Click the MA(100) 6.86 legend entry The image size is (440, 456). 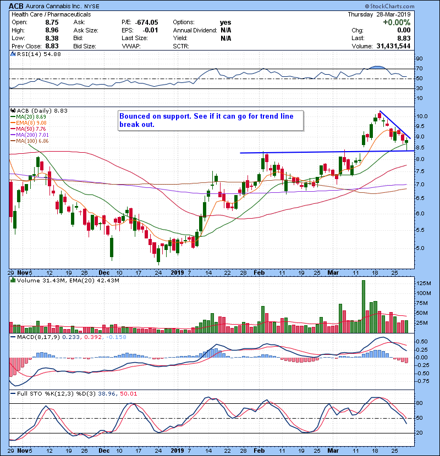click(32, 141)
